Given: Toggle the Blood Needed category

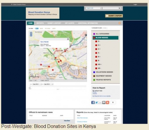Looking at the screenshot, I should pyautogui.click(x=106, y=38).
